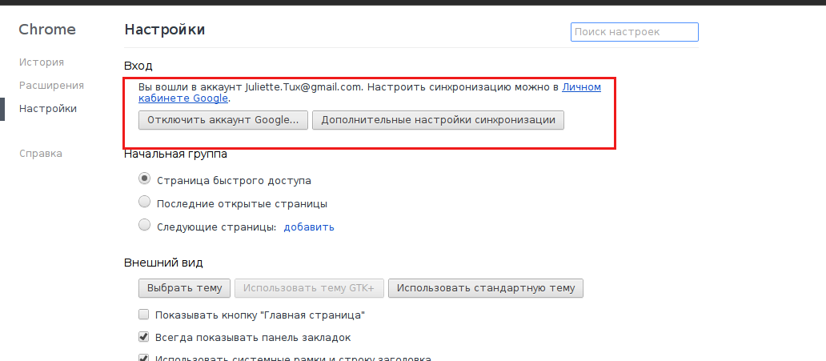Open Справка in the sidebar
826x361 pixels.
click(41, 154)
